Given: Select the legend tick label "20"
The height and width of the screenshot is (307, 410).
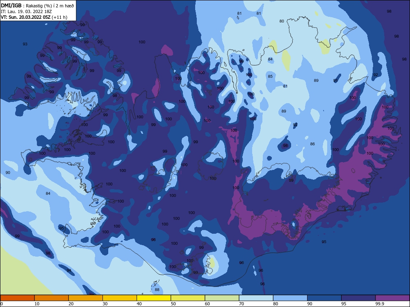Looking at the screenshot, I should pyautogui.click(x=71, y=304).
